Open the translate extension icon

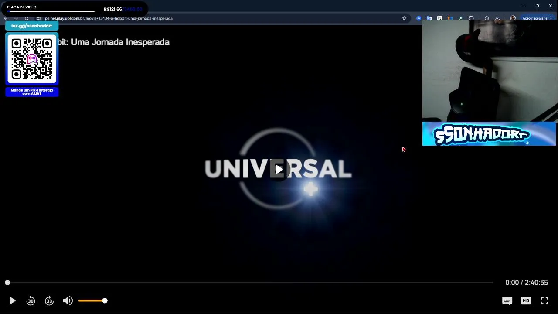[x=429, y=18]
